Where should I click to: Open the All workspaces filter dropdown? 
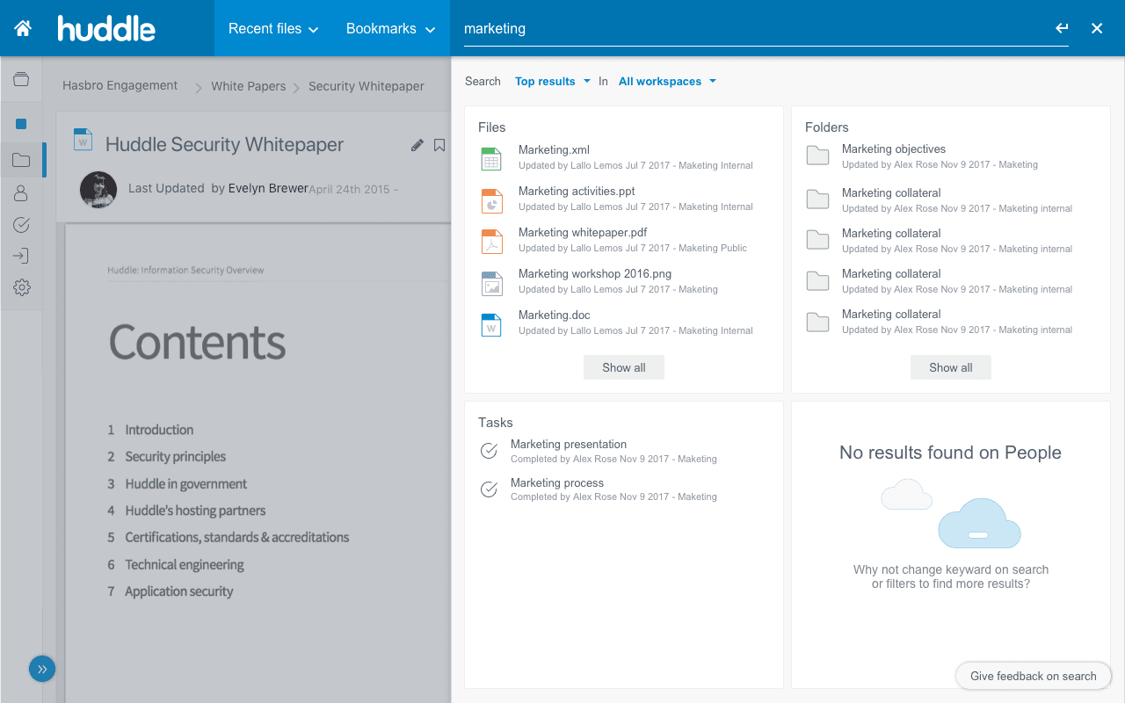tap(667, 81)
